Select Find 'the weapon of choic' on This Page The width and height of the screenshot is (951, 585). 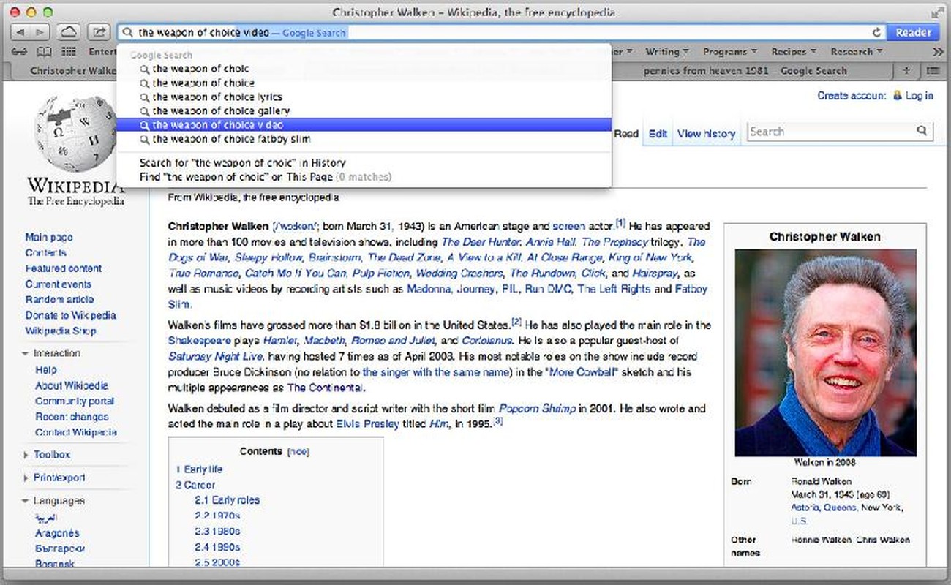(x=364, y=177)
